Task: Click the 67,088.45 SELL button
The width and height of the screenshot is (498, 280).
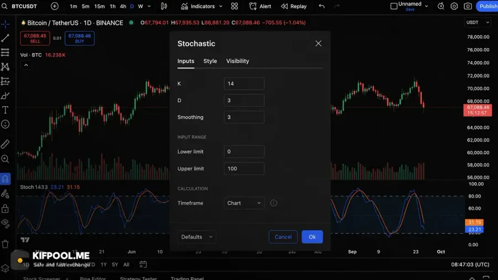Action: [35, 38]
